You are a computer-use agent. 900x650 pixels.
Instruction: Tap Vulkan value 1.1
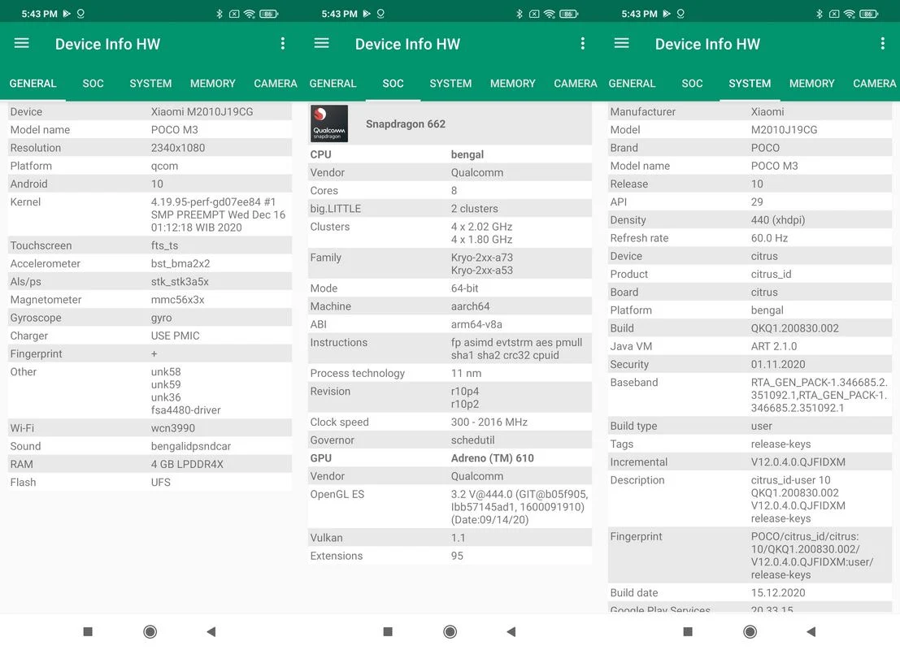(458, 538)
